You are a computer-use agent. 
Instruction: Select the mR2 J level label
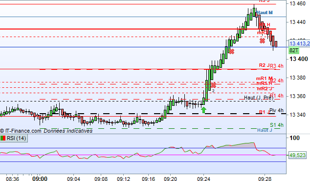point(265,89)
